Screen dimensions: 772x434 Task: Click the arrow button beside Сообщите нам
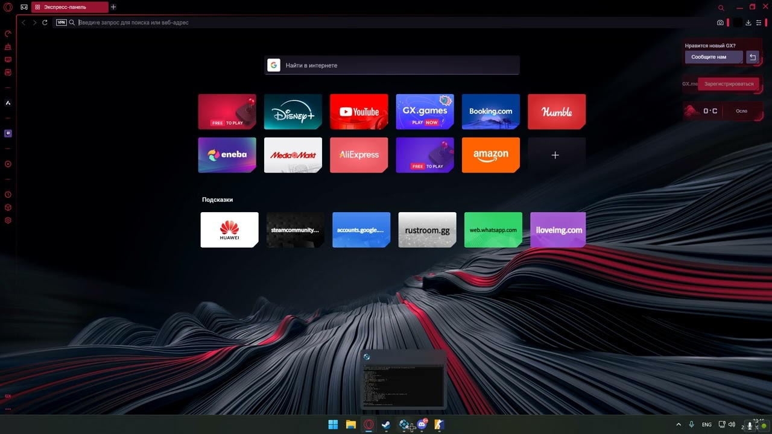tap(753, 57)
